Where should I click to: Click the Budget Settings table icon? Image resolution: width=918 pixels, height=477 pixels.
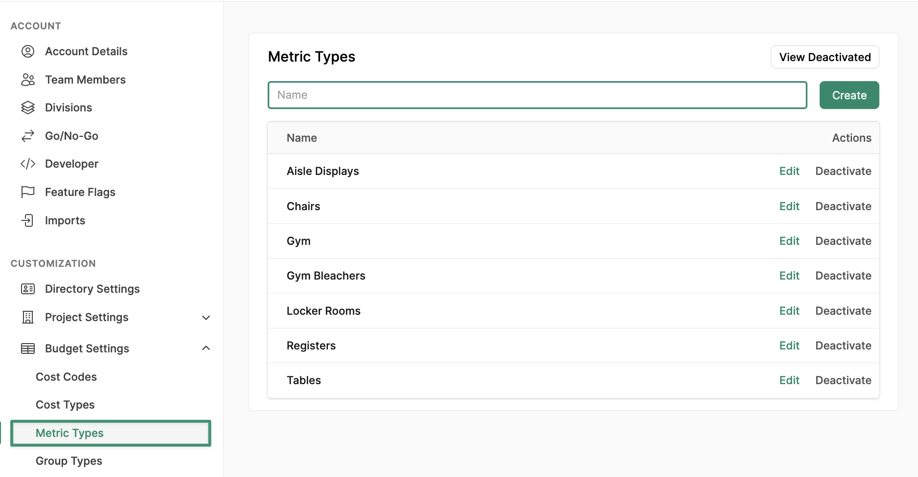[28, 348]
